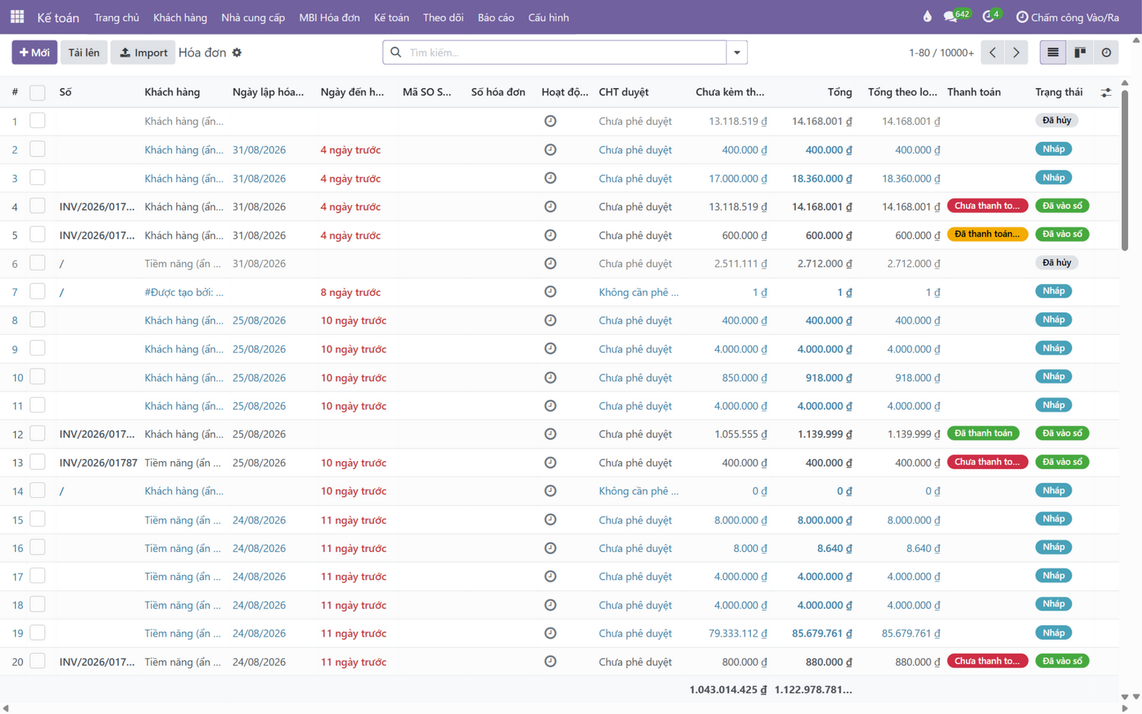Screen dimensions: 1142x714
Task: Click the water drop icon in top bar
Action: click(x=927, y=16)
